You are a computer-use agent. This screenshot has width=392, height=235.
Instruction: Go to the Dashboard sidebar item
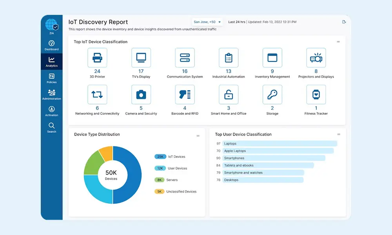51,45
